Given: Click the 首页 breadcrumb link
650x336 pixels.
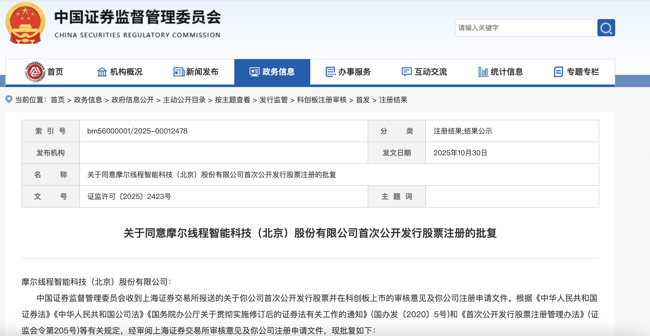Looking at the screenshot, I should click(x=58, y=100).
